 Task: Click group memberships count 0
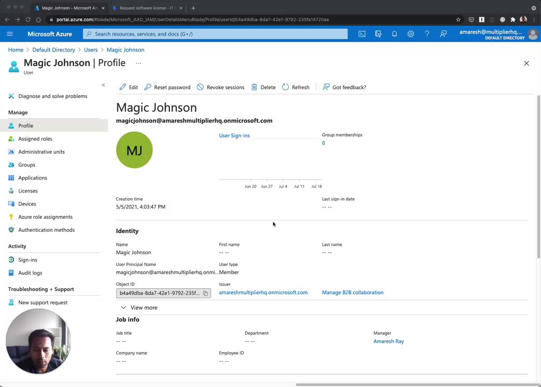[x=323, y=143]
